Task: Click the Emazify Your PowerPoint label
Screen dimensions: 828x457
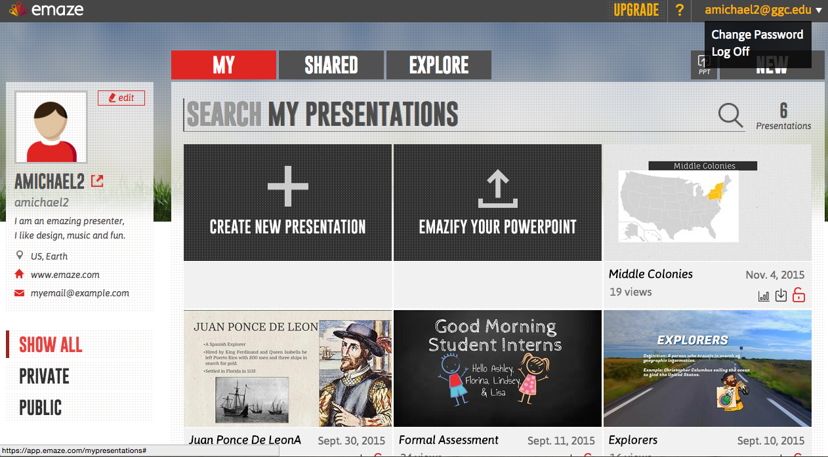Action: tap(497, 227)
